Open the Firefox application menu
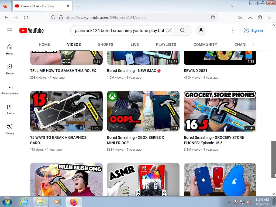 point(269,18)
